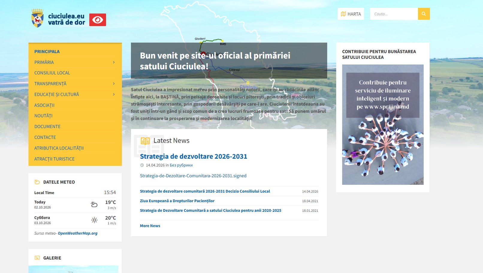Click the HARTA map button
Viewport: 483px width, 273px height.
(x=351, y=14)
